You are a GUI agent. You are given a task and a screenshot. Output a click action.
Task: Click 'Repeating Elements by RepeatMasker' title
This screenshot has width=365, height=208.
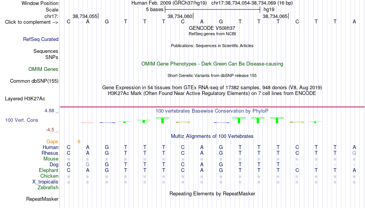[x=212, y=193]
